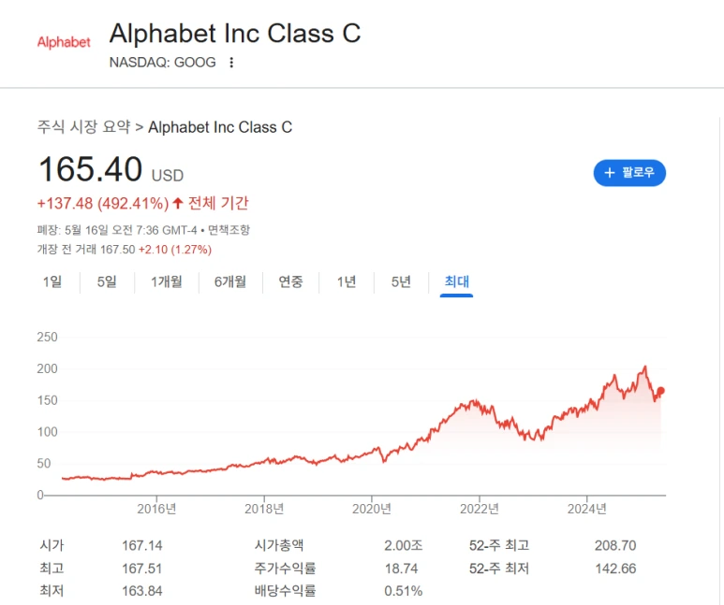Click the 2020년 label on chart axis
The height and width of the screenshot is (605, 724).
(x=371, y=509)
